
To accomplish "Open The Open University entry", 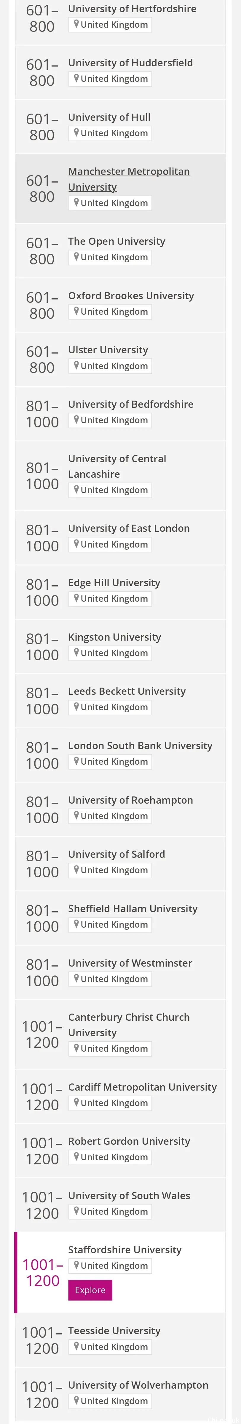I will coord(116,241).
